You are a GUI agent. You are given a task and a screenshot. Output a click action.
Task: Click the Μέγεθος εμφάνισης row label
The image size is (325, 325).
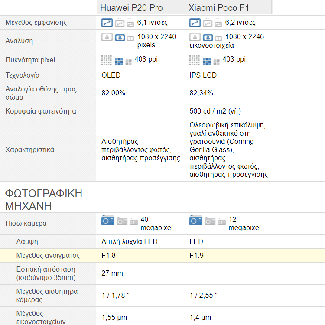36,23
